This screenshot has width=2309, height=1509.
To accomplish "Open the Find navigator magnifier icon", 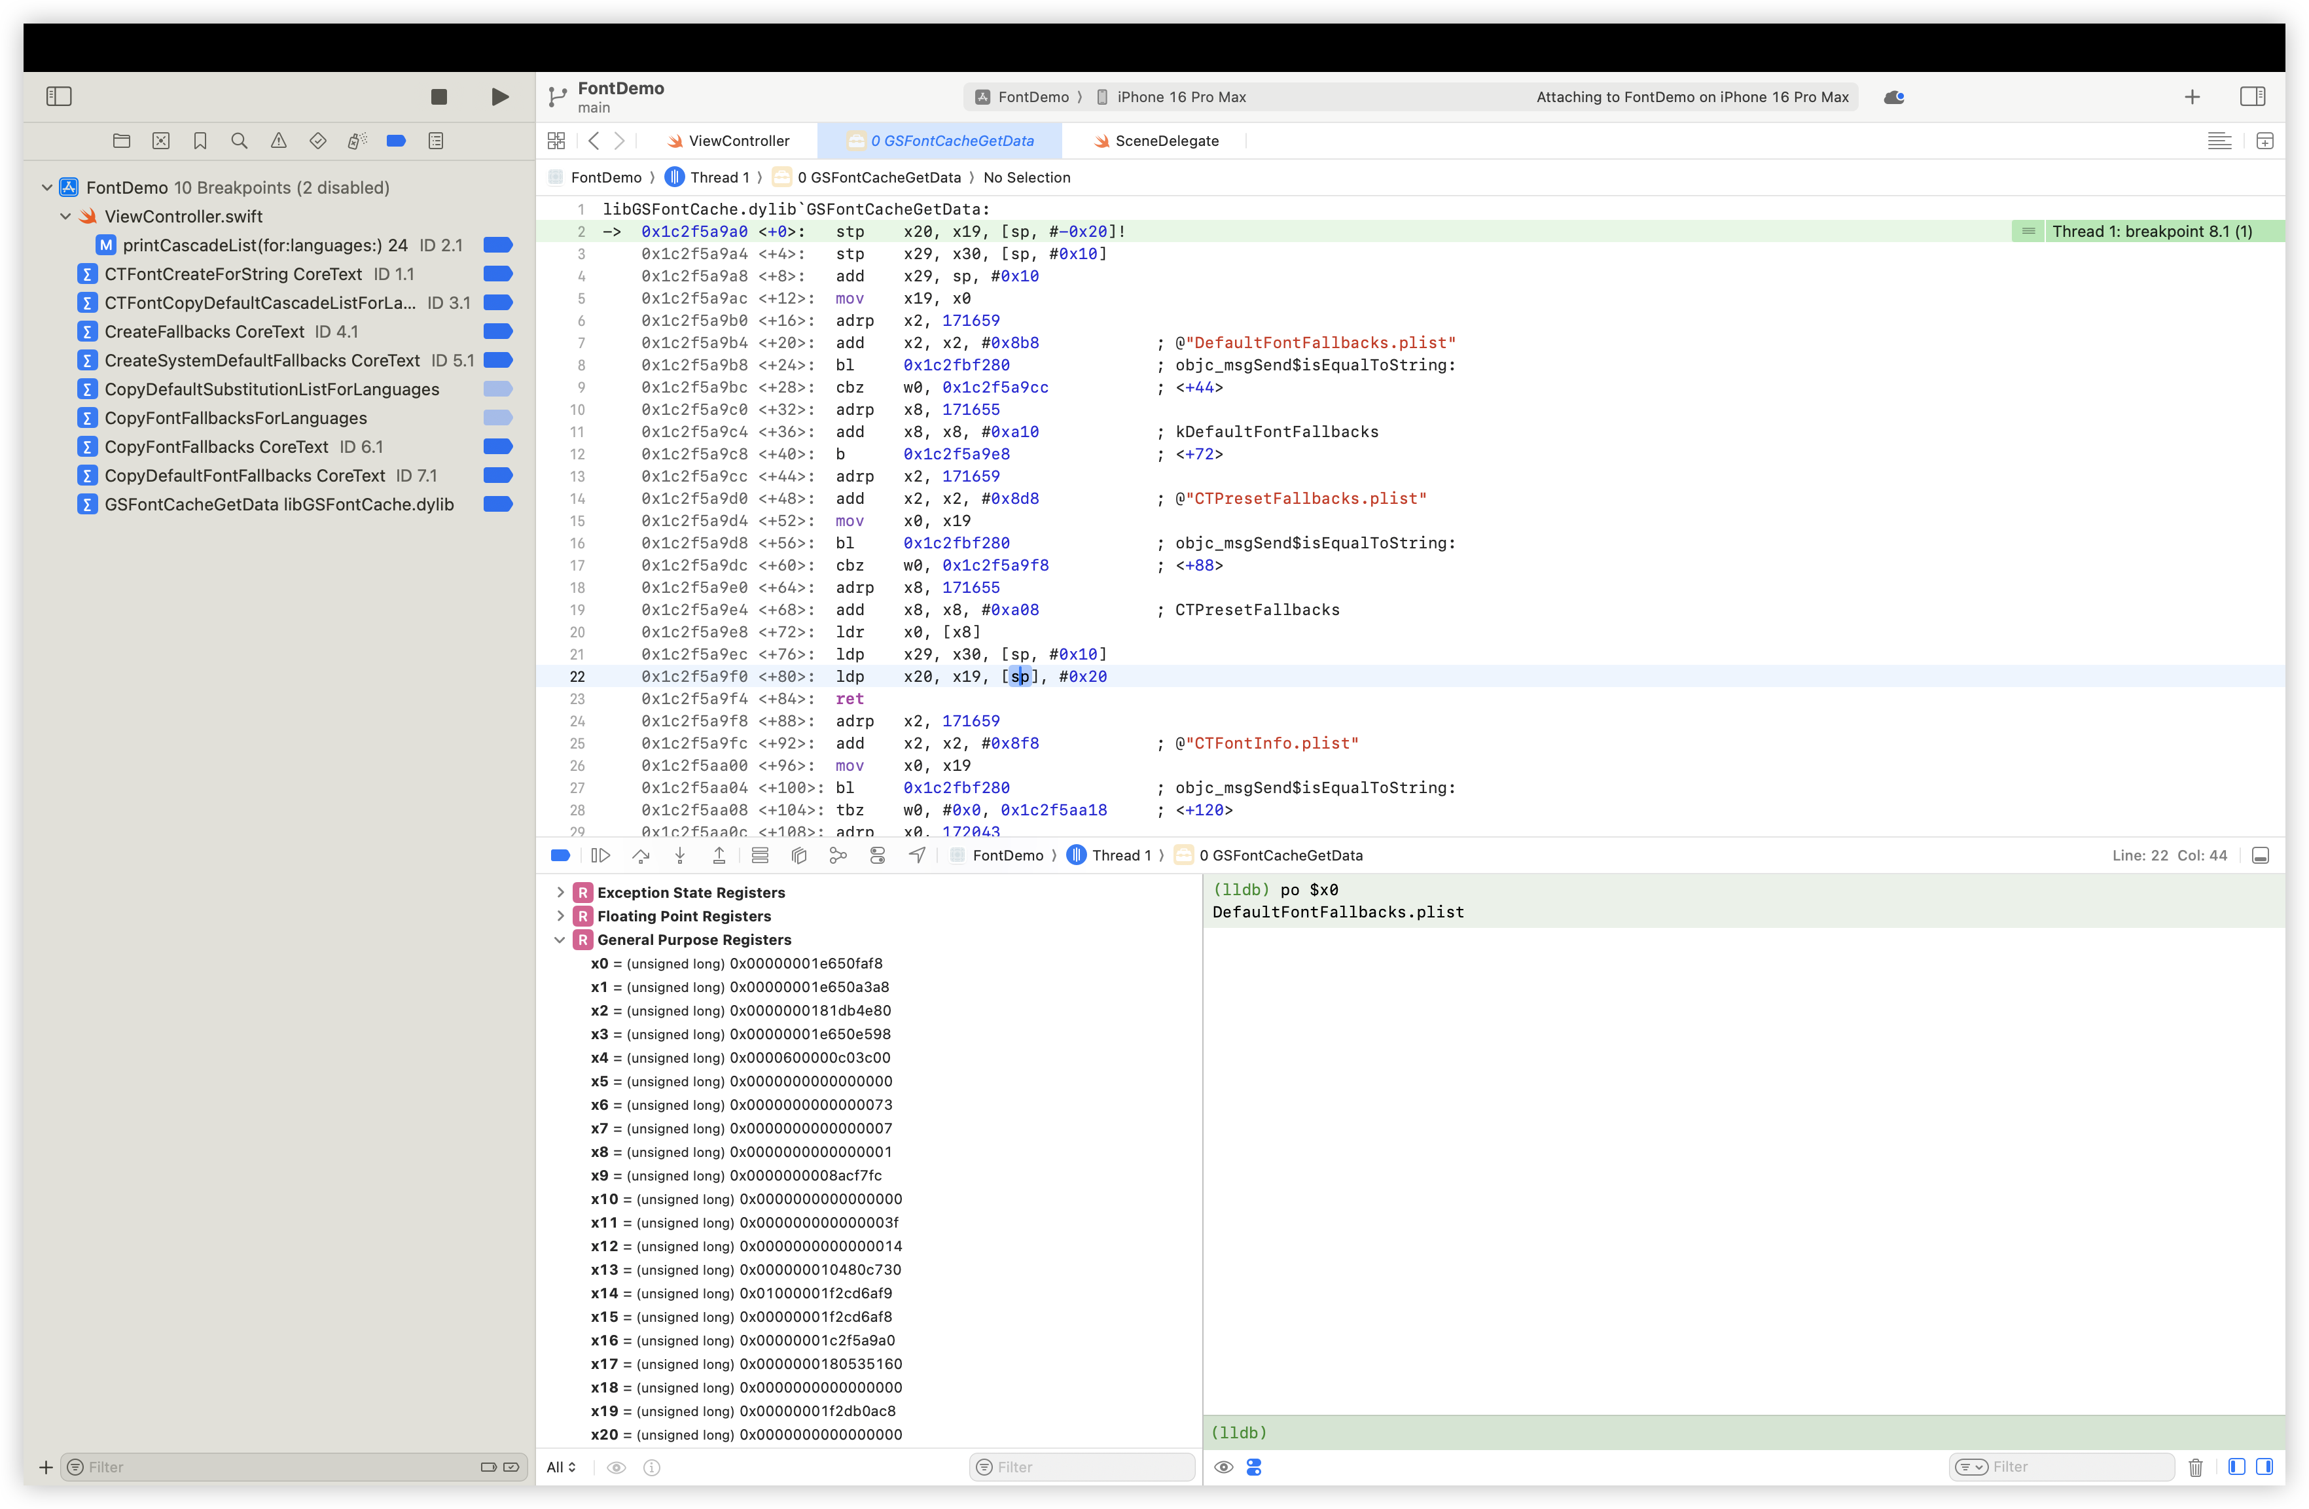I will point(240,141).
